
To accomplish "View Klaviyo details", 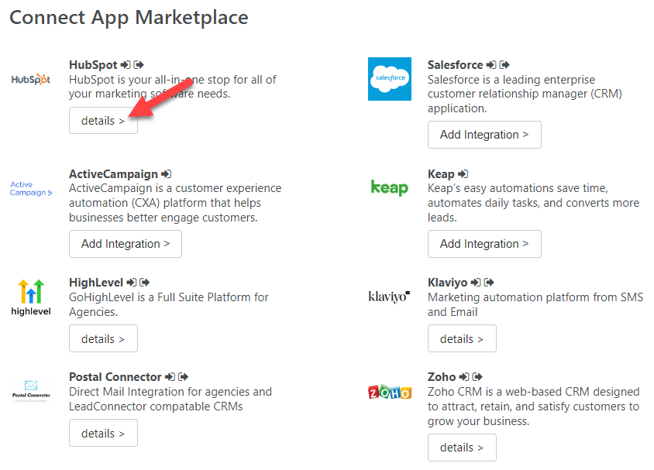I will click(x=462, y=338).
